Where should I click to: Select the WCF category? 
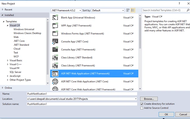pos(16,57)
